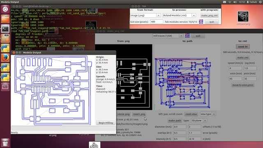The height and width of the screenshot is (148, 263).
Task: Click the blue path preview canvas
Action: (187, 77)
